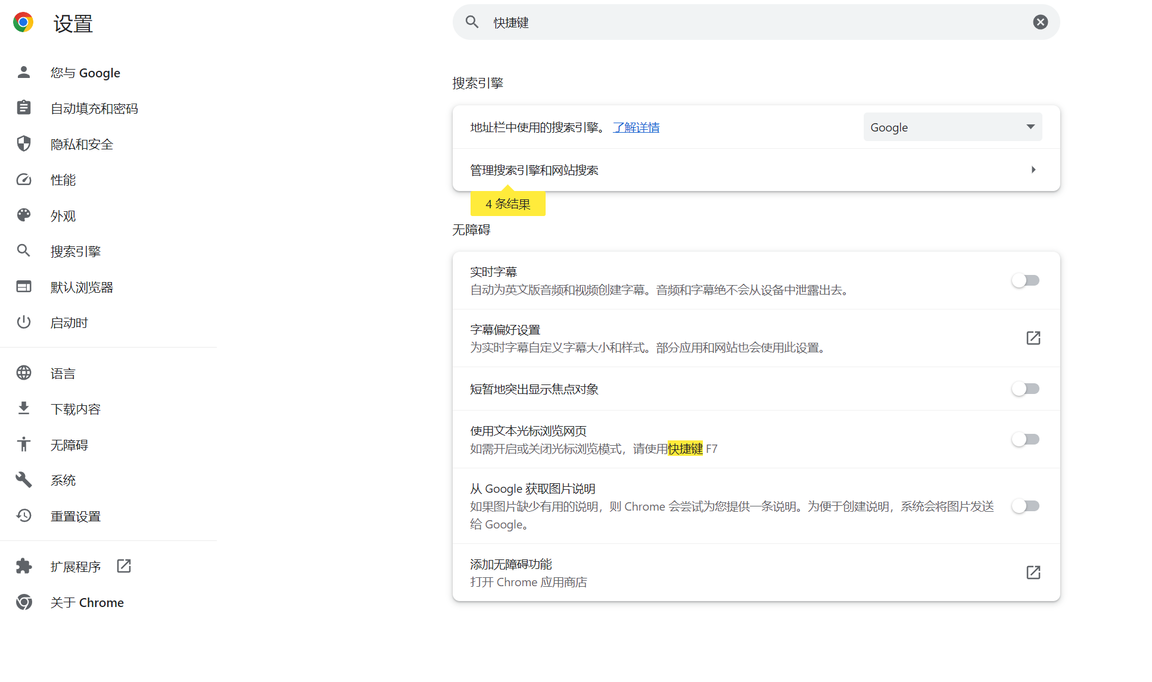The height and width of the screenshot is (682, 1152).
Task: Open 添加无障碍功能 via its external link icon
Action: click(1033, 572)
